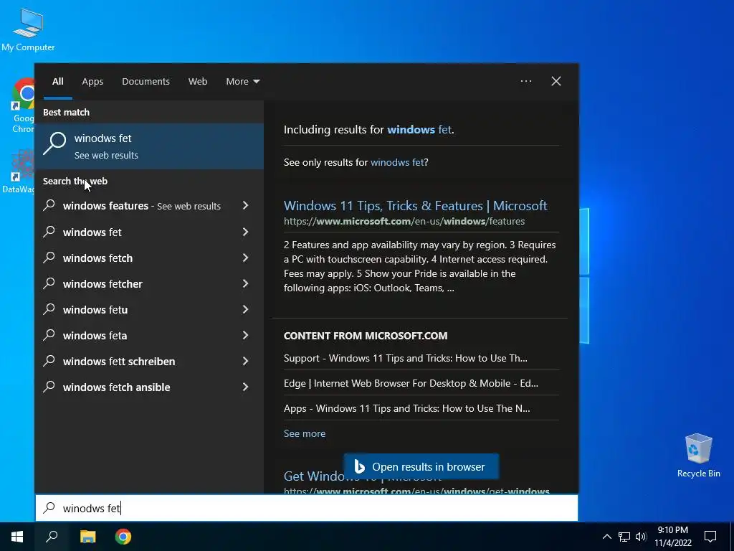734x551 pixels.
Task: Open network status tray icon
Action: click(624, 537)
